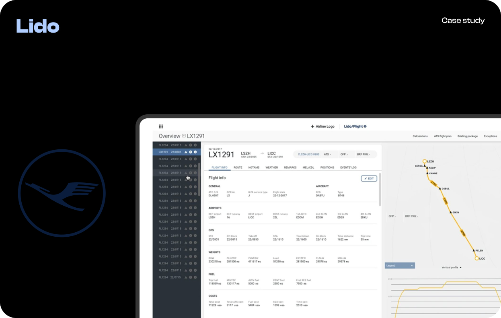Select the OSBUL waypoint triangle on map
Viewport: 501px width, 318px height.
click(439, 188)
